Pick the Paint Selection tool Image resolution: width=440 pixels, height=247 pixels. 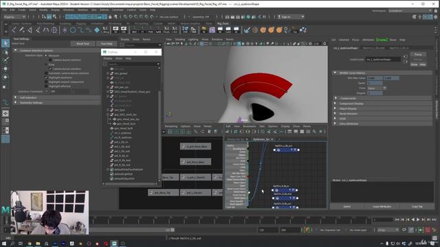pos(5,60)
